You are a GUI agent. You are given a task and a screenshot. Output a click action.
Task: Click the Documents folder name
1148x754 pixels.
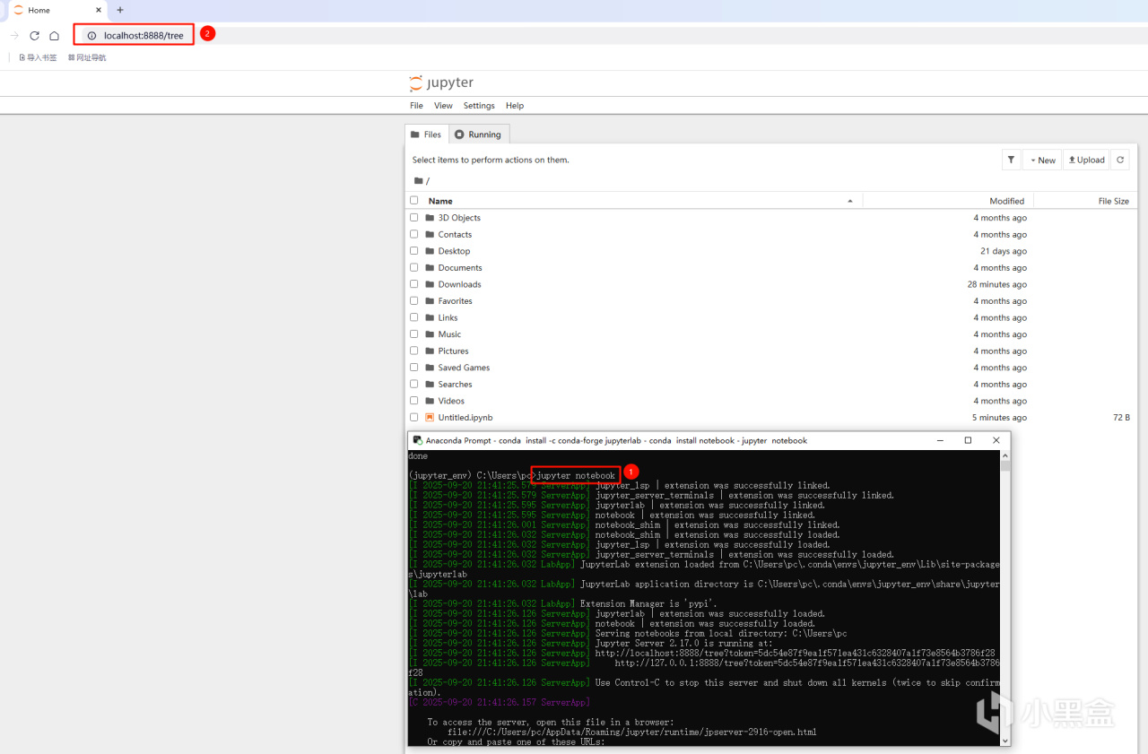(460, 268)
